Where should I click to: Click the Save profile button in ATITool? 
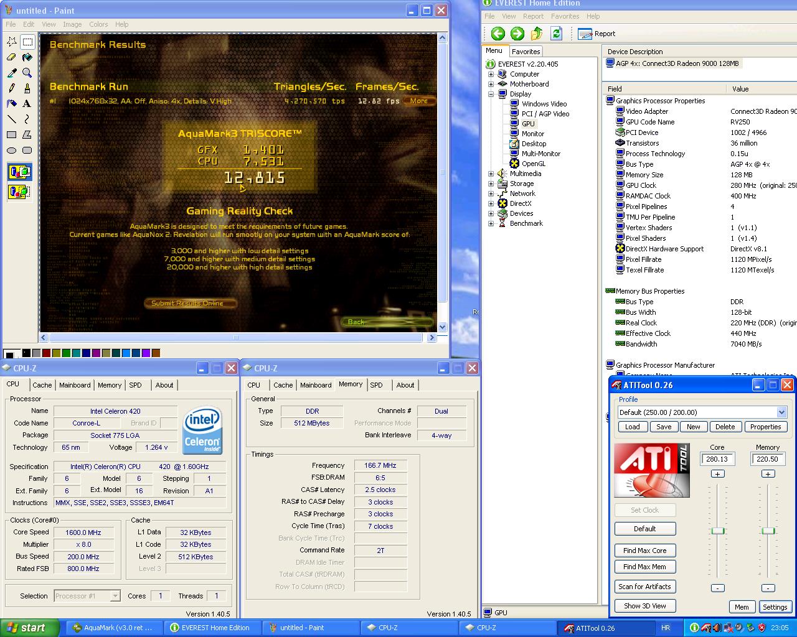coord(664,427)
